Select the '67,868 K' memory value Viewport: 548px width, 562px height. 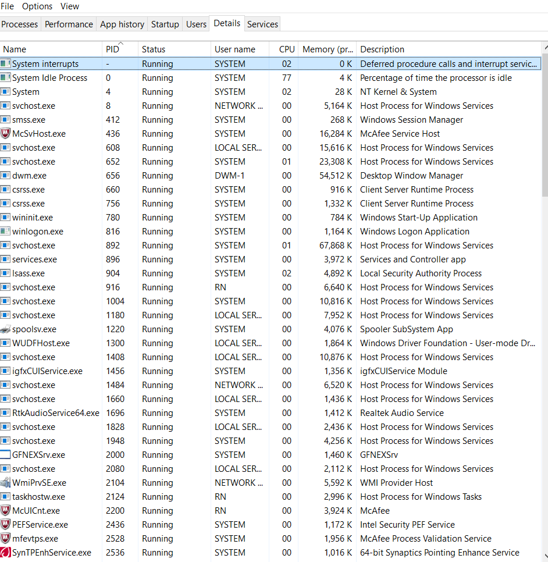click(336, 246)
